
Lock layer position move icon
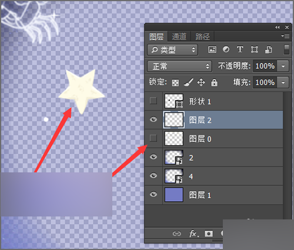[x=201, y=82]
